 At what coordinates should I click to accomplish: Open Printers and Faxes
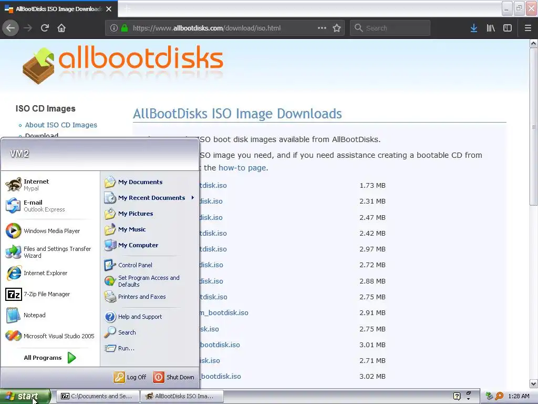[x=149, y=297]
